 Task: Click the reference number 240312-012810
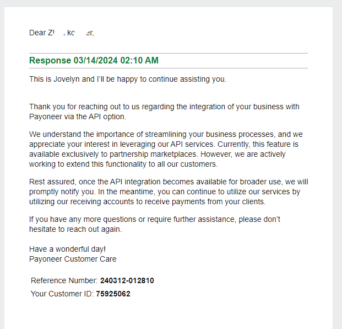(127, 280)
